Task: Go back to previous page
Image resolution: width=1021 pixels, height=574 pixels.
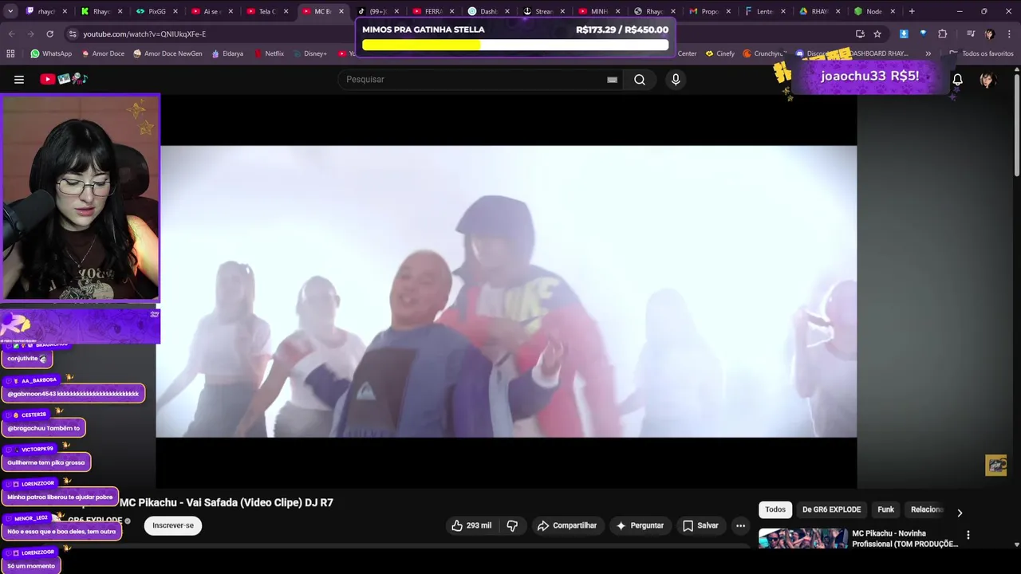Action: click(12, 33)
